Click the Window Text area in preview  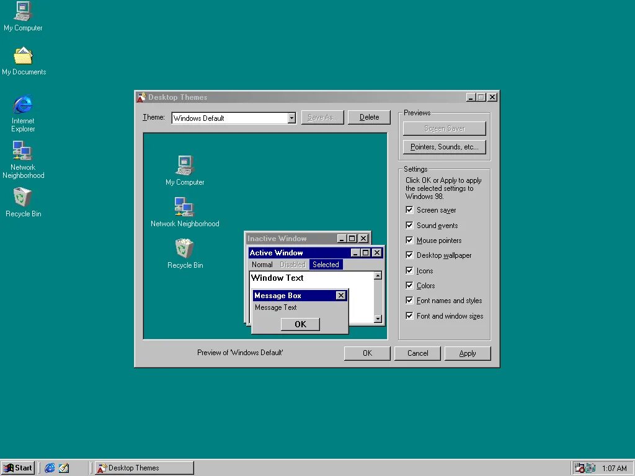click(x=277, y=278)
